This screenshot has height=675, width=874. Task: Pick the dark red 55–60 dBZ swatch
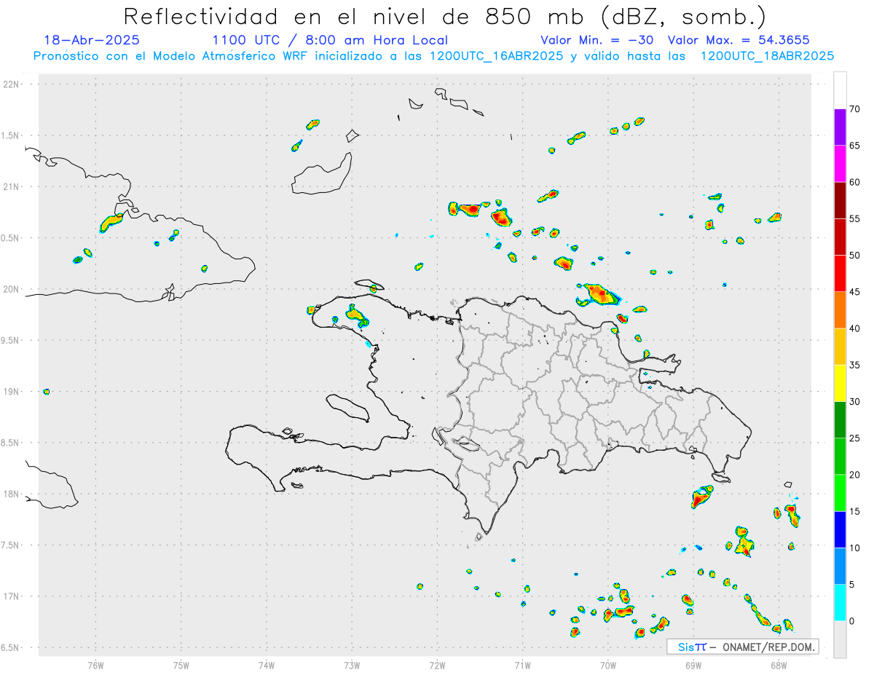tap(840, 200)
